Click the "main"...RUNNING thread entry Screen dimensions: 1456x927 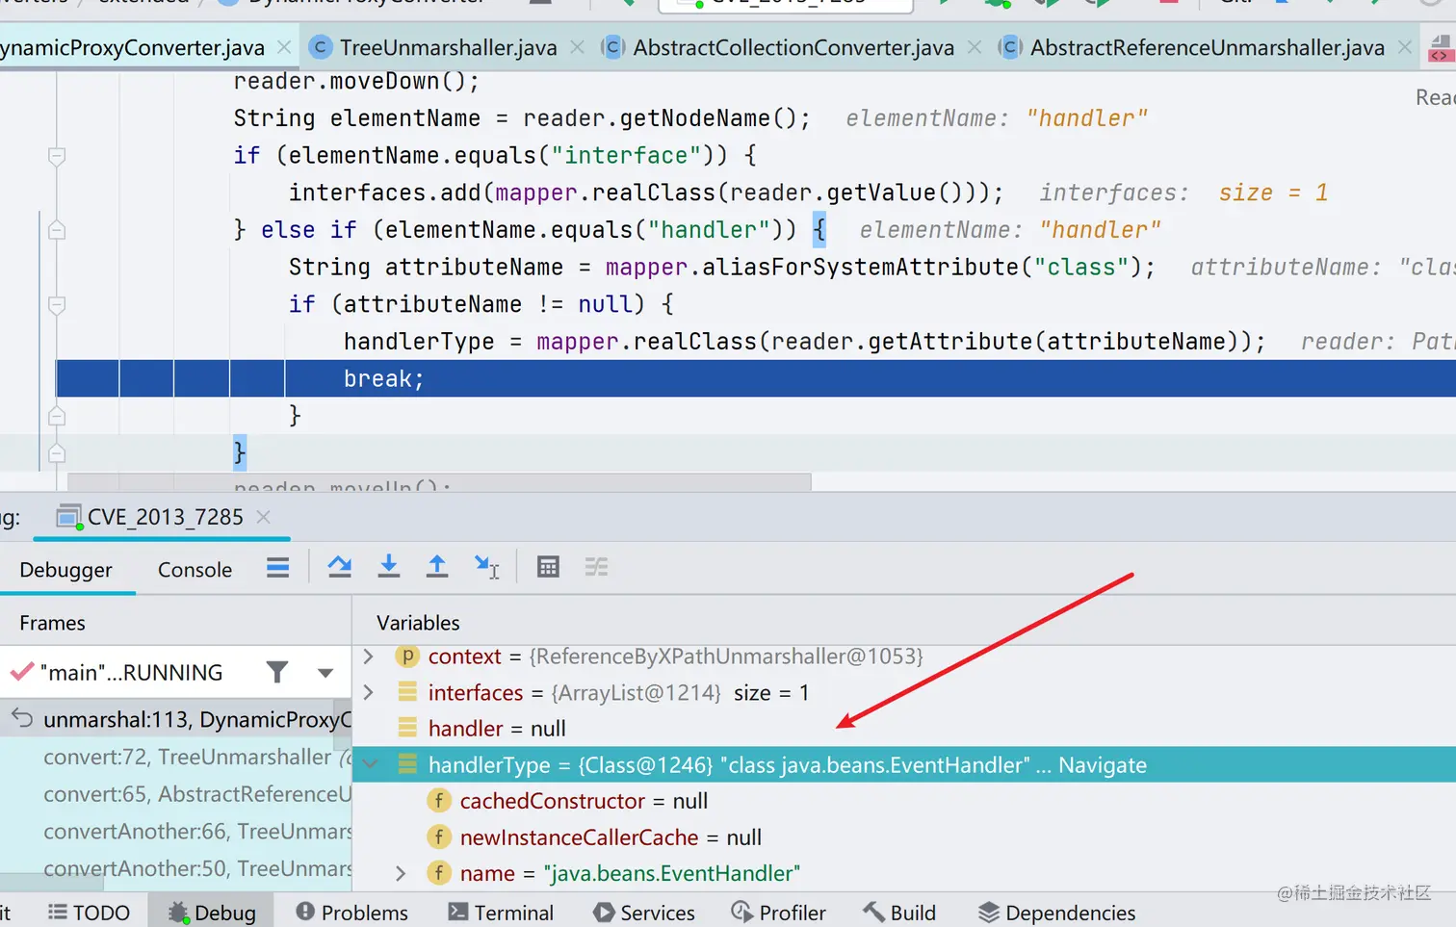(x=130, y=672)
